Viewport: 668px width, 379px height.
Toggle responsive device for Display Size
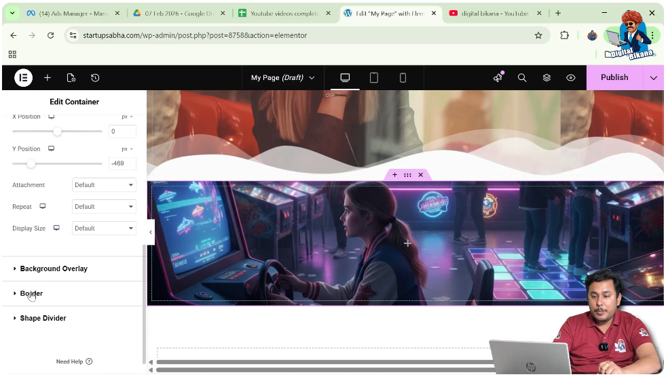(x=56, y=228)
